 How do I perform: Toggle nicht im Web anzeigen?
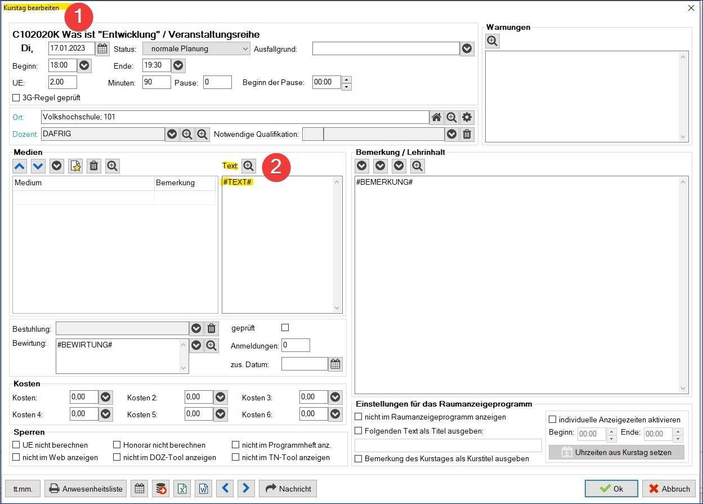16,457
